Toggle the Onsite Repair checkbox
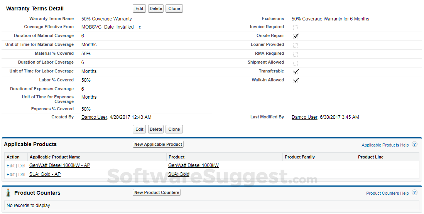Viewport: 424px width, 214px height. point(296,36)
